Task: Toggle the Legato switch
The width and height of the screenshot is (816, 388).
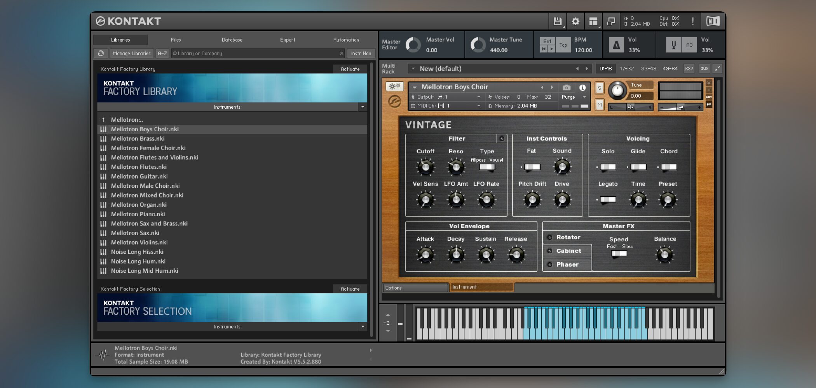Action: pyautogui.click(x=608, y=199)
